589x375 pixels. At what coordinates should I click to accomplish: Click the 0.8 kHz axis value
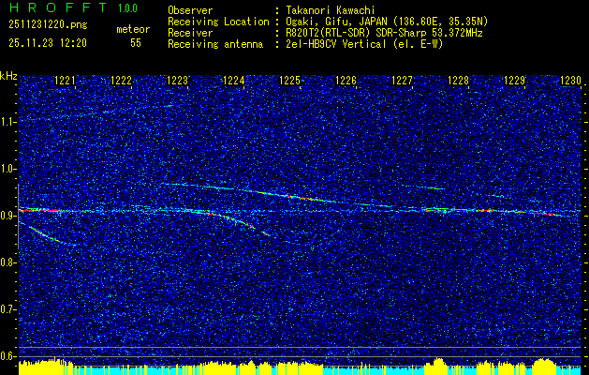click(8, 262)
